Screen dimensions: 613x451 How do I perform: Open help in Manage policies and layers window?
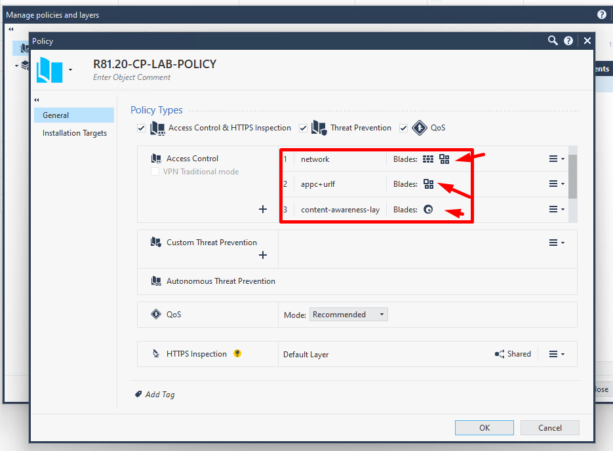pyautogui.click(x=602, y=15)
